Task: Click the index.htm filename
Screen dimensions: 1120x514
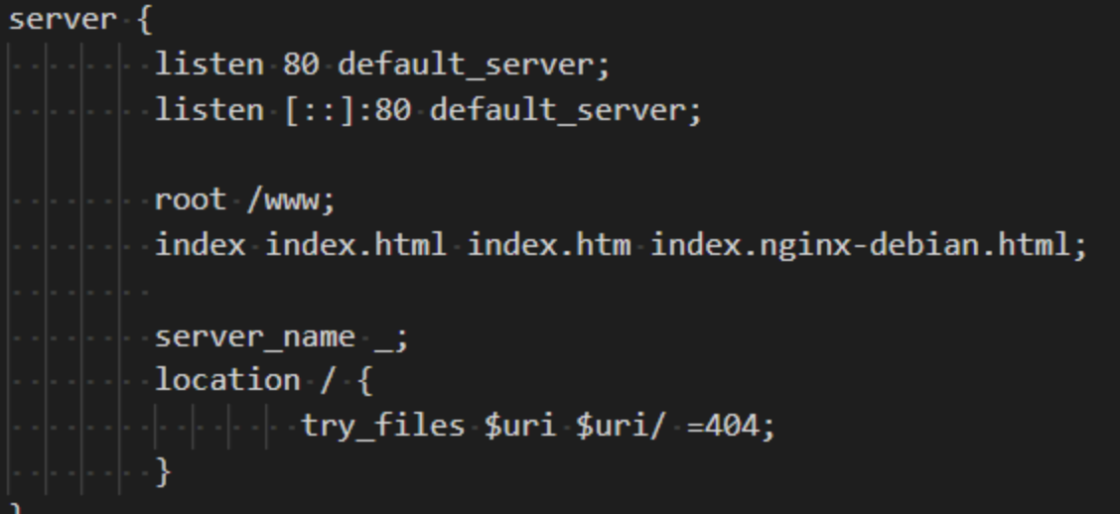Action: [548, 245]
